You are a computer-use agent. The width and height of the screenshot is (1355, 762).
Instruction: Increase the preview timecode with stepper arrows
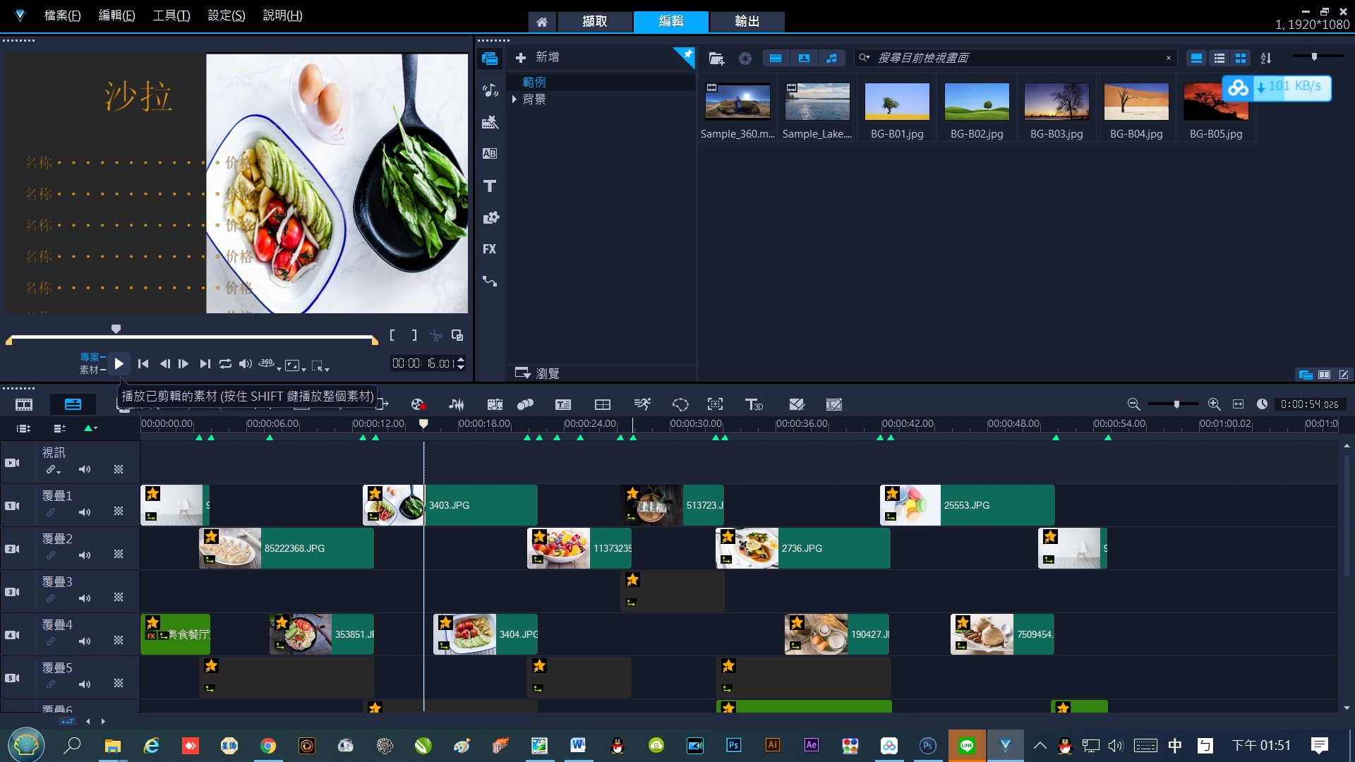461,360
